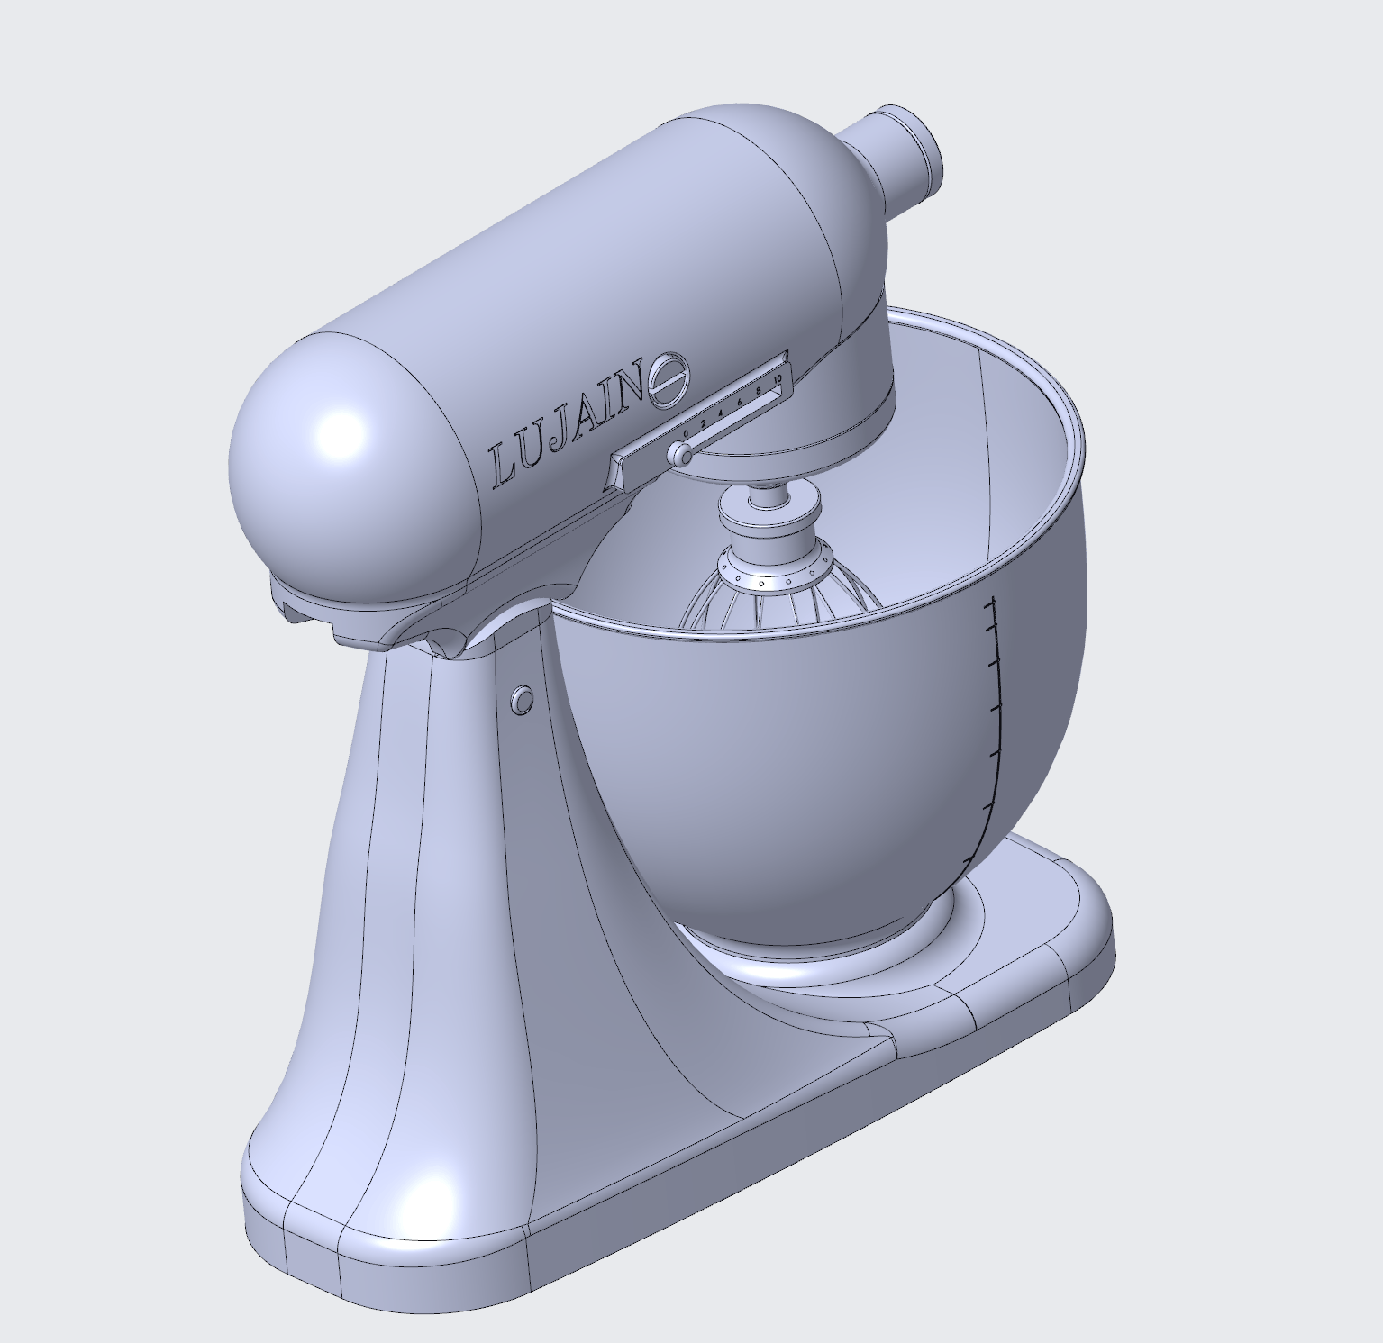1383x1343 pixels.
Task: Select the round logo emblem beside LUJAIN
Action: (x=668, y=380)
